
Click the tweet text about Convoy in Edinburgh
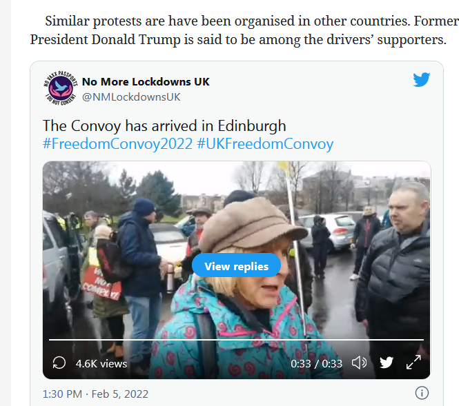click(164, 126)
